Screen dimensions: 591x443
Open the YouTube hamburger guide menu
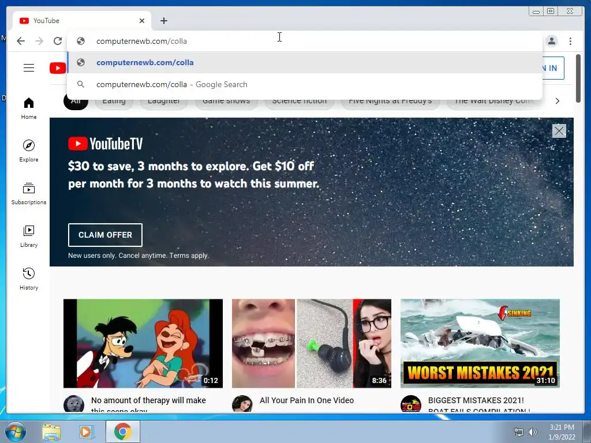29,68
